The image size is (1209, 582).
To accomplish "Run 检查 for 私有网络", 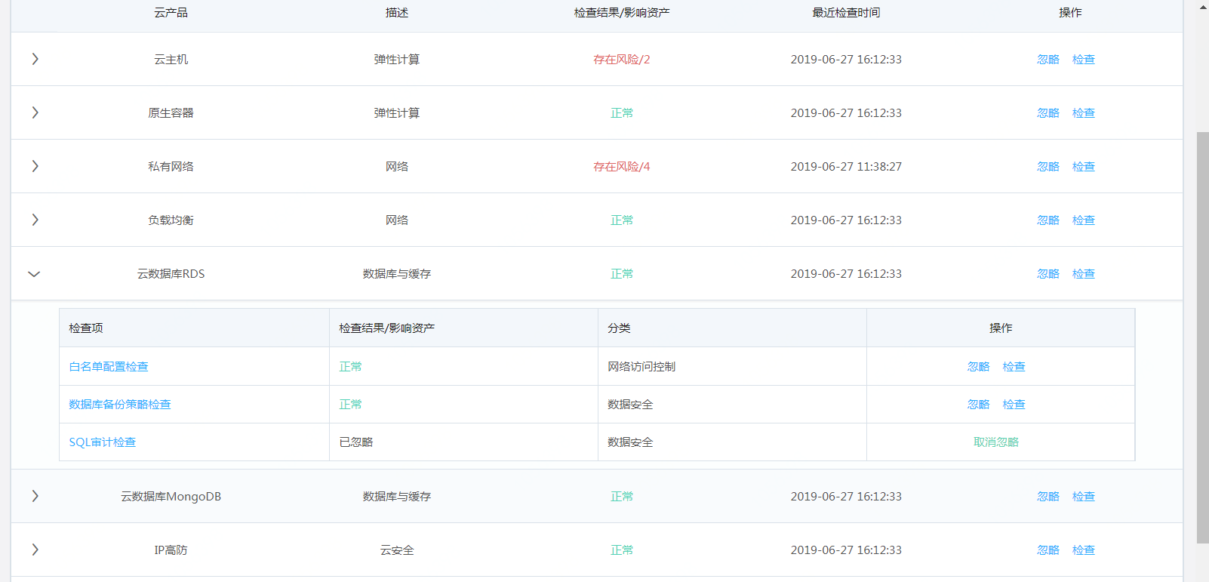I will point(1083,167).
